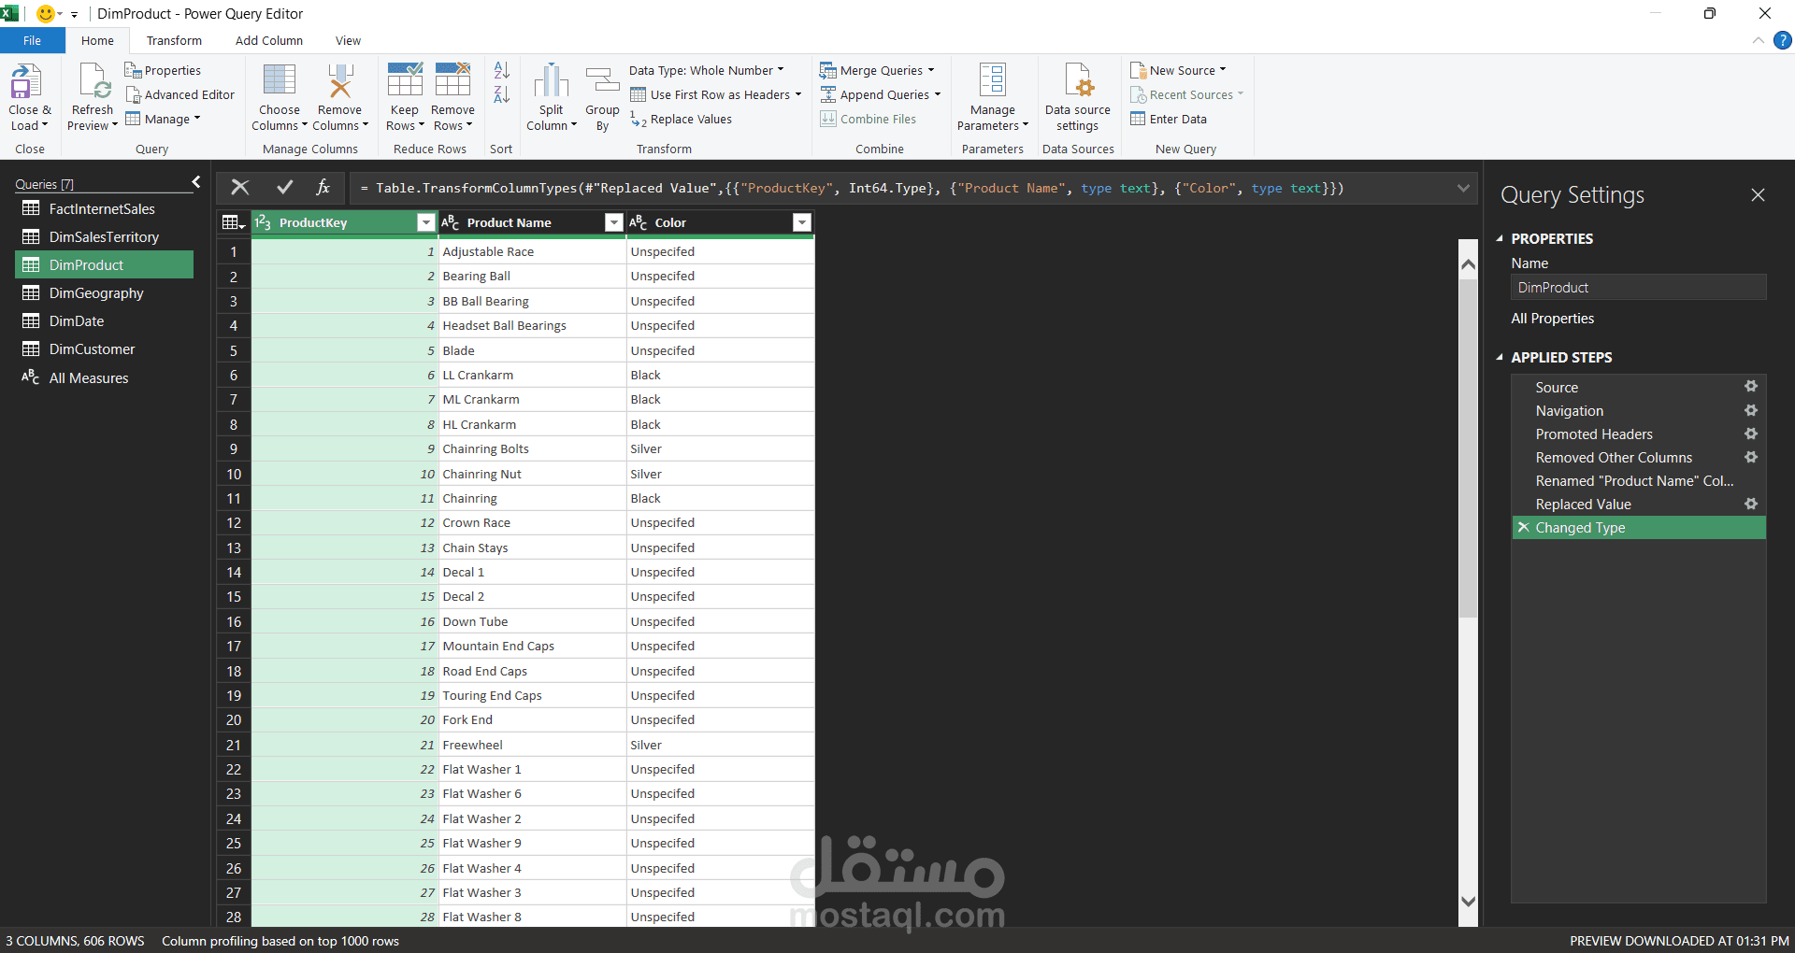Click the ProductKey data type icon

[x=263, y=222]
